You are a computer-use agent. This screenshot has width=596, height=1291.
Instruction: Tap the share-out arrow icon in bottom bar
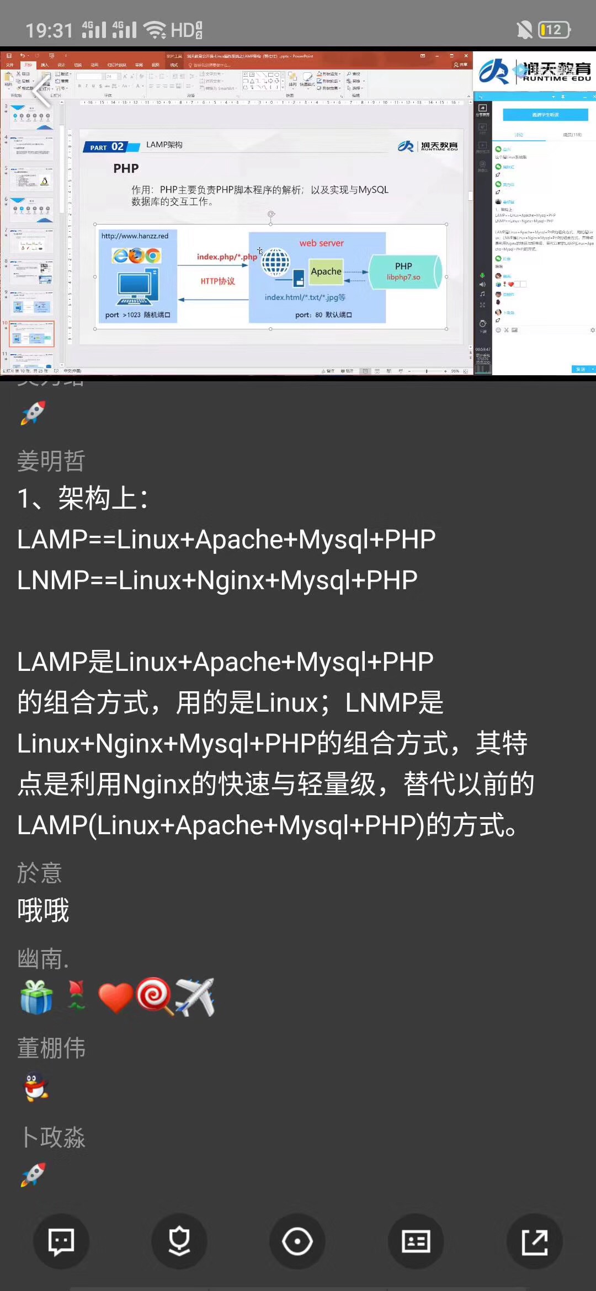tap(534, 1241)
